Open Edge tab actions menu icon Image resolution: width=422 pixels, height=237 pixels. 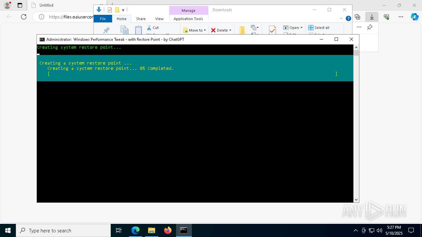[x=20, y=5]
